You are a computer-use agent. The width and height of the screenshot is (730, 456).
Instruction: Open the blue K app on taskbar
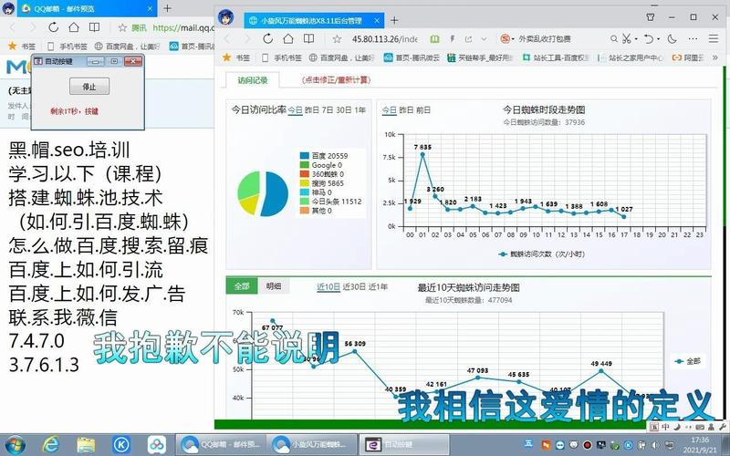point(121,445)
